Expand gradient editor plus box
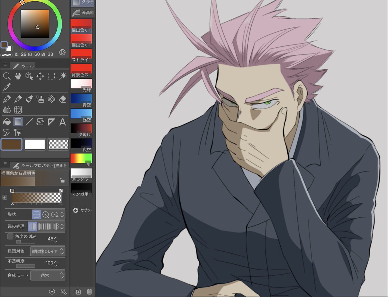The width and height of the screenshot is (388, 297). tap(5, 197)
